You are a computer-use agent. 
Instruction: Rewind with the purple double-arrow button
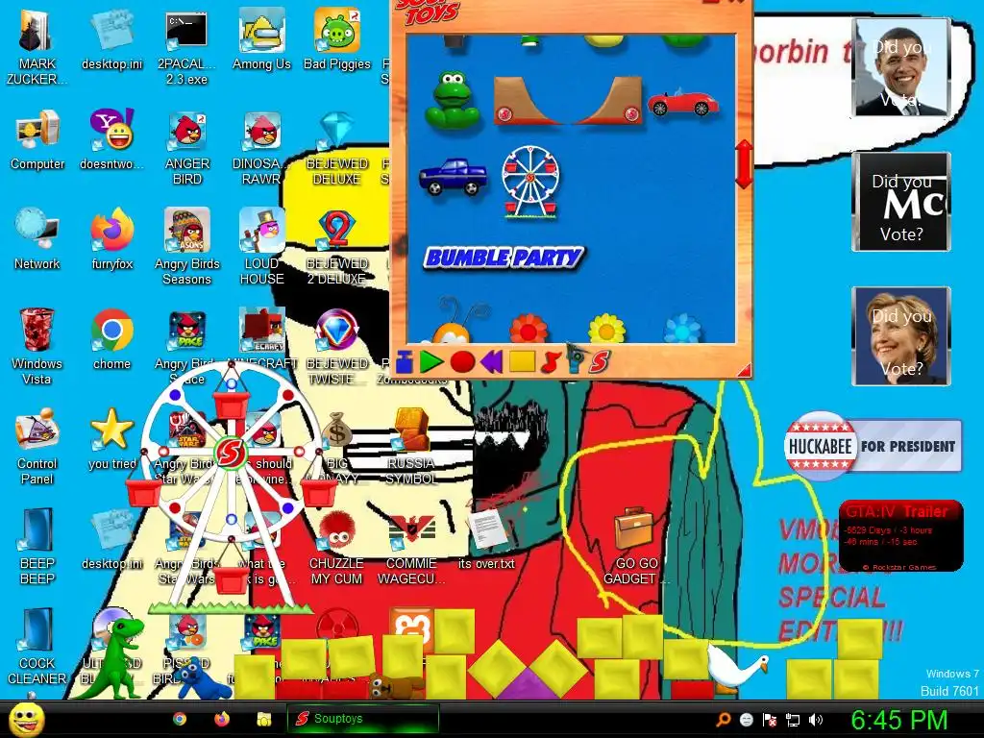pyautogui.click(x=491, y=362)
